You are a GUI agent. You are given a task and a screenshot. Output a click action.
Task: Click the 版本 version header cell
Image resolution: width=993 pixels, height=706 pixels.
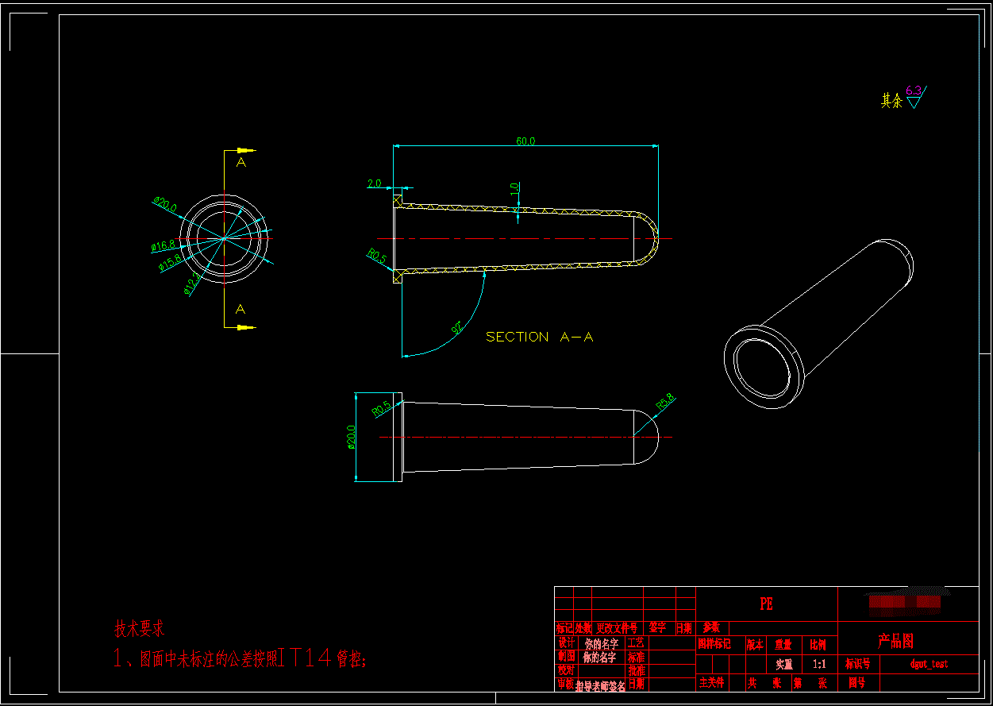click(x=754, y=645)
